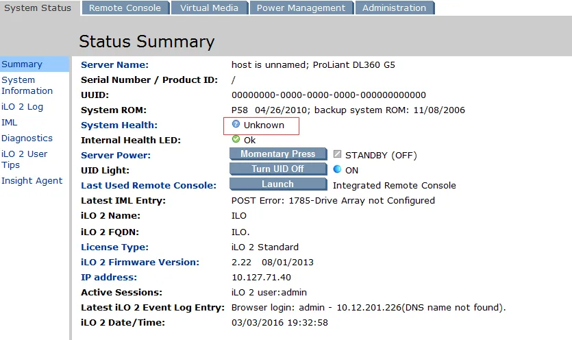Click the Server Name label link

point(114,65)
